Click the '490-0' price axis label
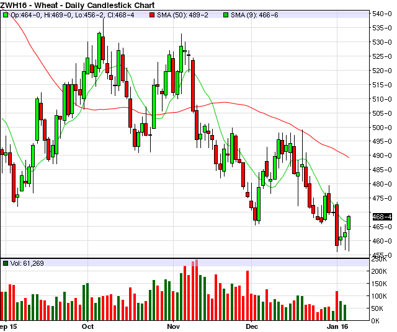397x332 pixels. click(x=382, y=155)
